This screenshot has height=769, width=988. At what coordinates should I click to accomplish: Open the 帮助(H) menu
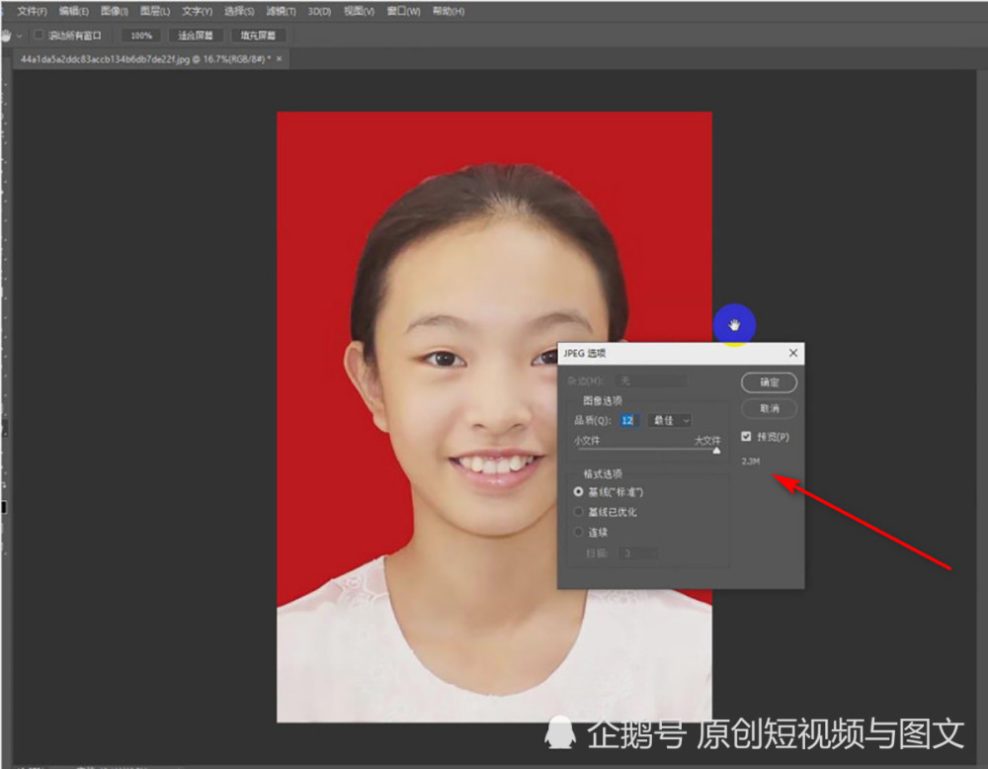pyautogui.click(x=449, y=11)
